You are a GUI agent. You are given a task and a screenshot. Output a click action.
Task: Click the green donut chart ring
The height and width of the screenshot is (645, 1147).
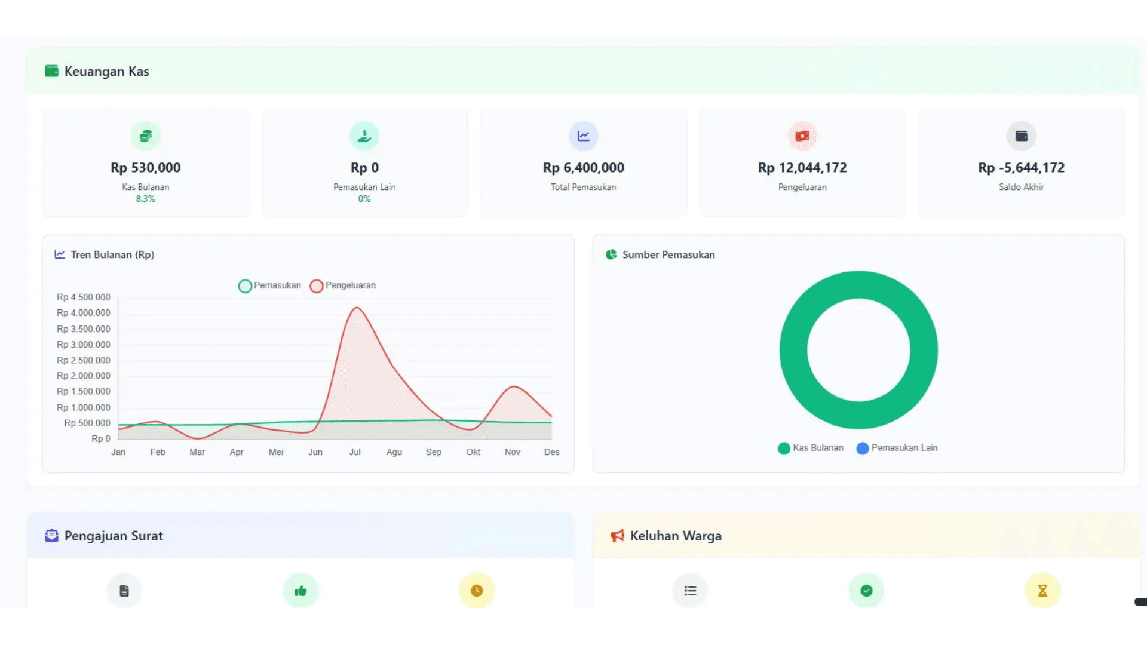tap(793, 350)
